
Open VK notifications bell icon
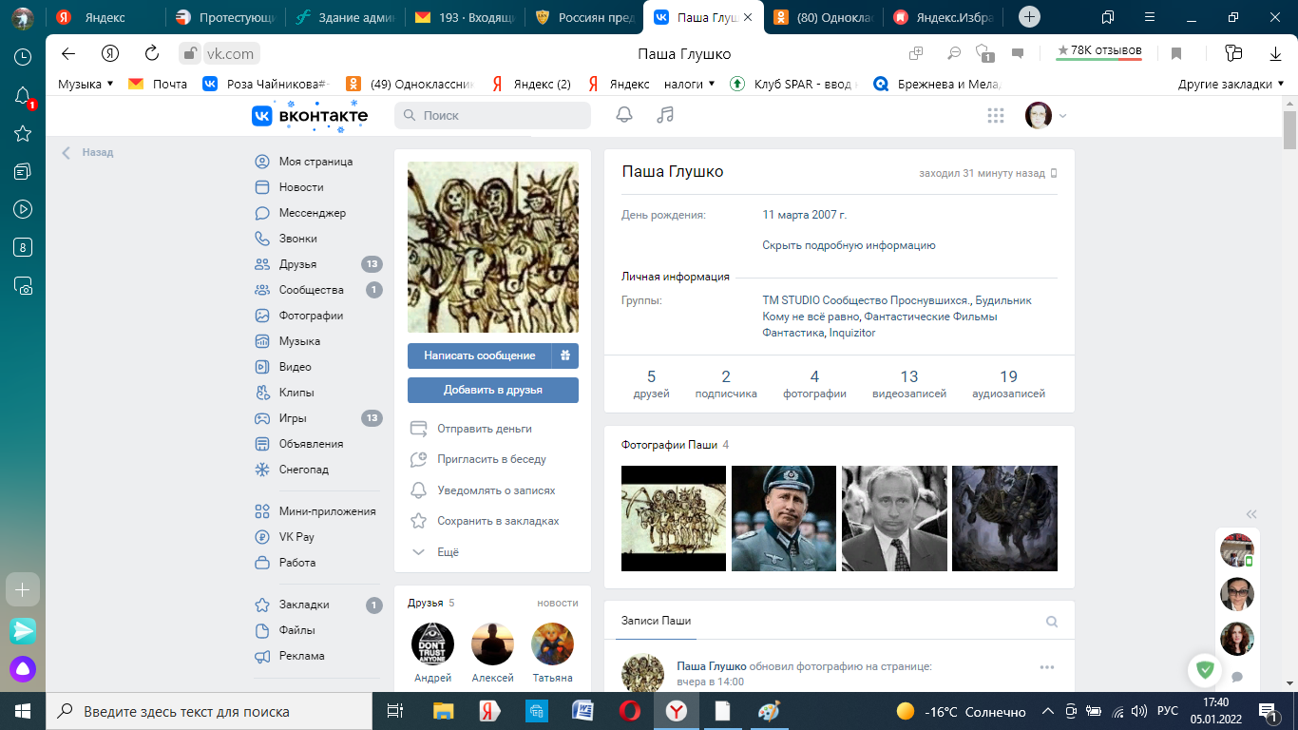624,115
